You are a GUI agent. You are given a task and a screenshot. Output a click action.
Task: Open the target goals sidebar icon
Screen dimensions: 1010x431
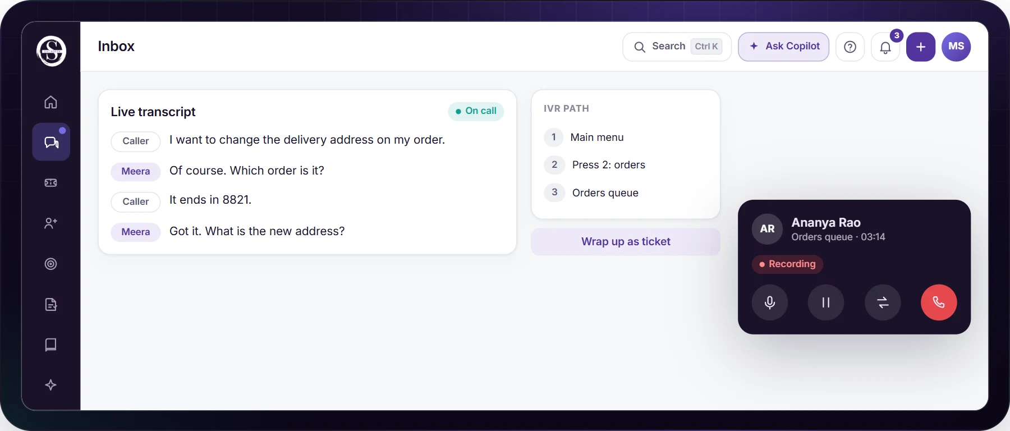tap(51, 264)
